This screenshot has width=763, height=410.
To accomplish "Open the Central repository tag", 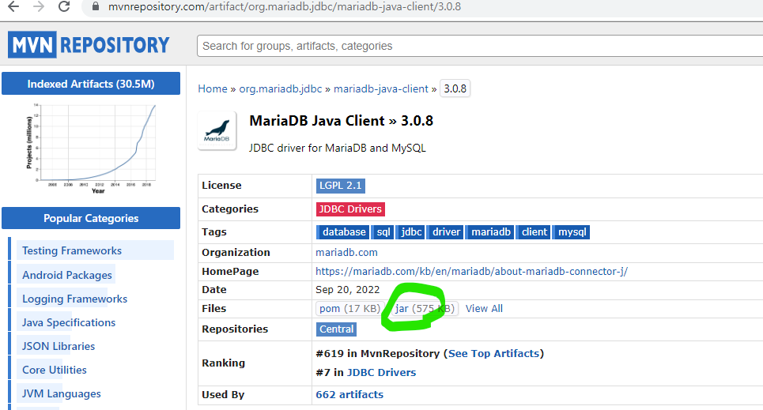I will [336, 329].
